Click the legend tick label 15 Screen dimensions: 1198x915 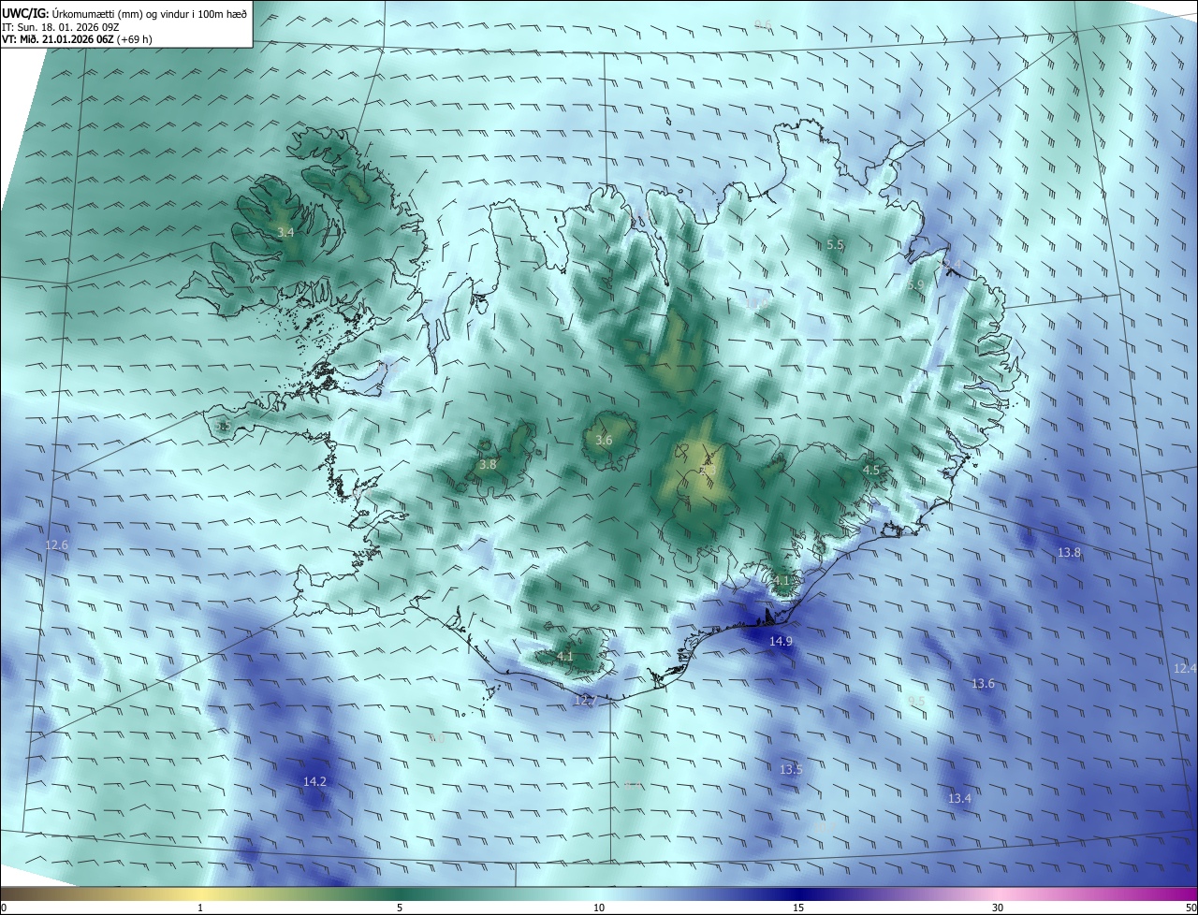tap(798, 908)
